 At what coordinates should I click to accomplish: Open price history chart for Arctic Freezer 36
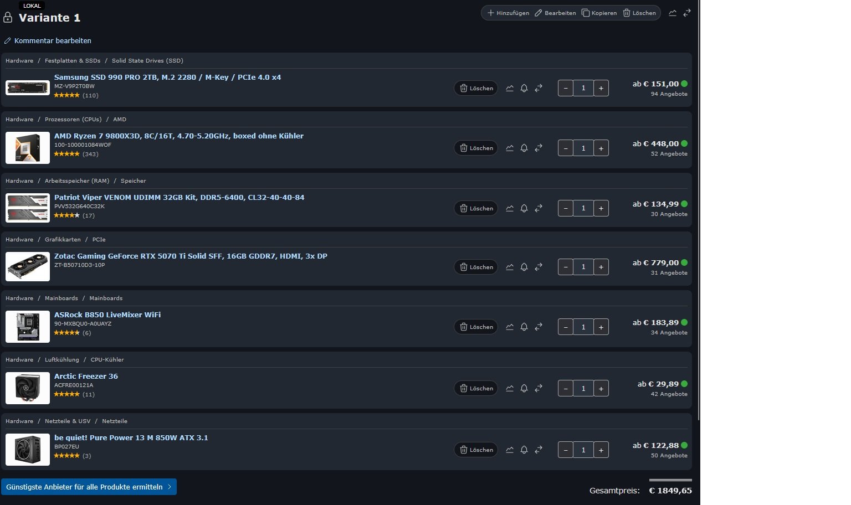[x=510, y=388]
